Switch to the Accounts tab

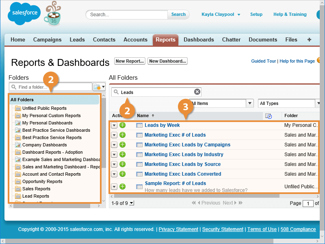pos(135,39)
